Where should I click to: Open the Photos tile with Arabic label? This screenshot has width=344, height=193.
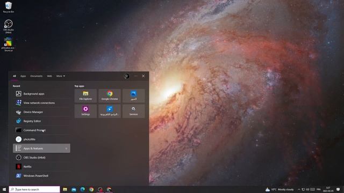(x=134, y=95)
